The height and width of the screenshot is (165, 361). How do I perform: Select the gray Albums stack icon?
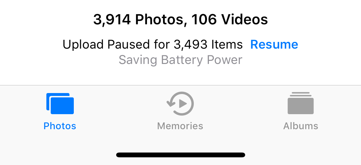(x=301, y=103)
